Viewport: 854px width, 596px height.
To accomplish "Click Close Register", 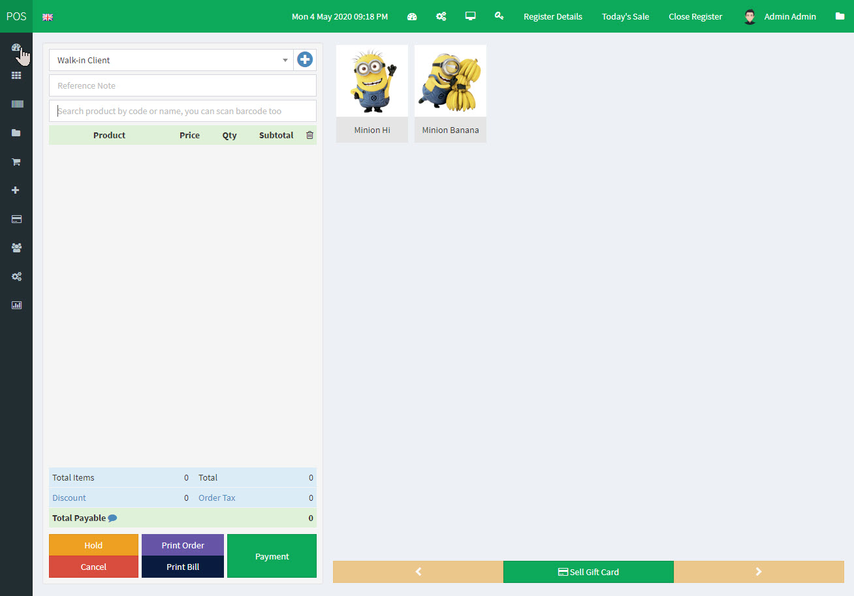I will coord(695,16).
